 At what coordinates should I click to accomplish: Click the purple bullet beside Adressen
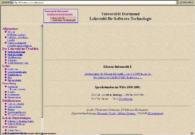pyautogui.click(x=5, y=60)
